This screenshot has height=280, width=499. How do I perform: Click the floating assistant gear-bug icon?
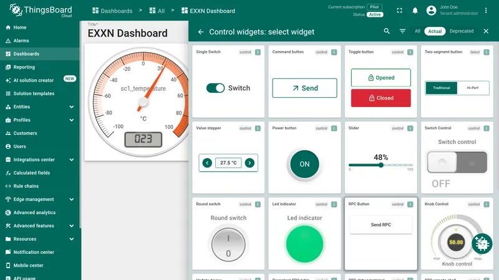(x=482, y=244)
